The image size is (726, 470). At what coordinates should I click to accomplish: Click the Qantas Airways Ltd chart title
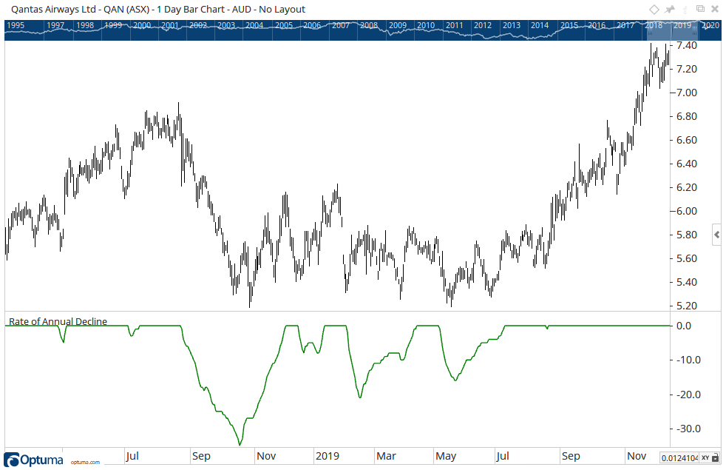click(158, 10)
